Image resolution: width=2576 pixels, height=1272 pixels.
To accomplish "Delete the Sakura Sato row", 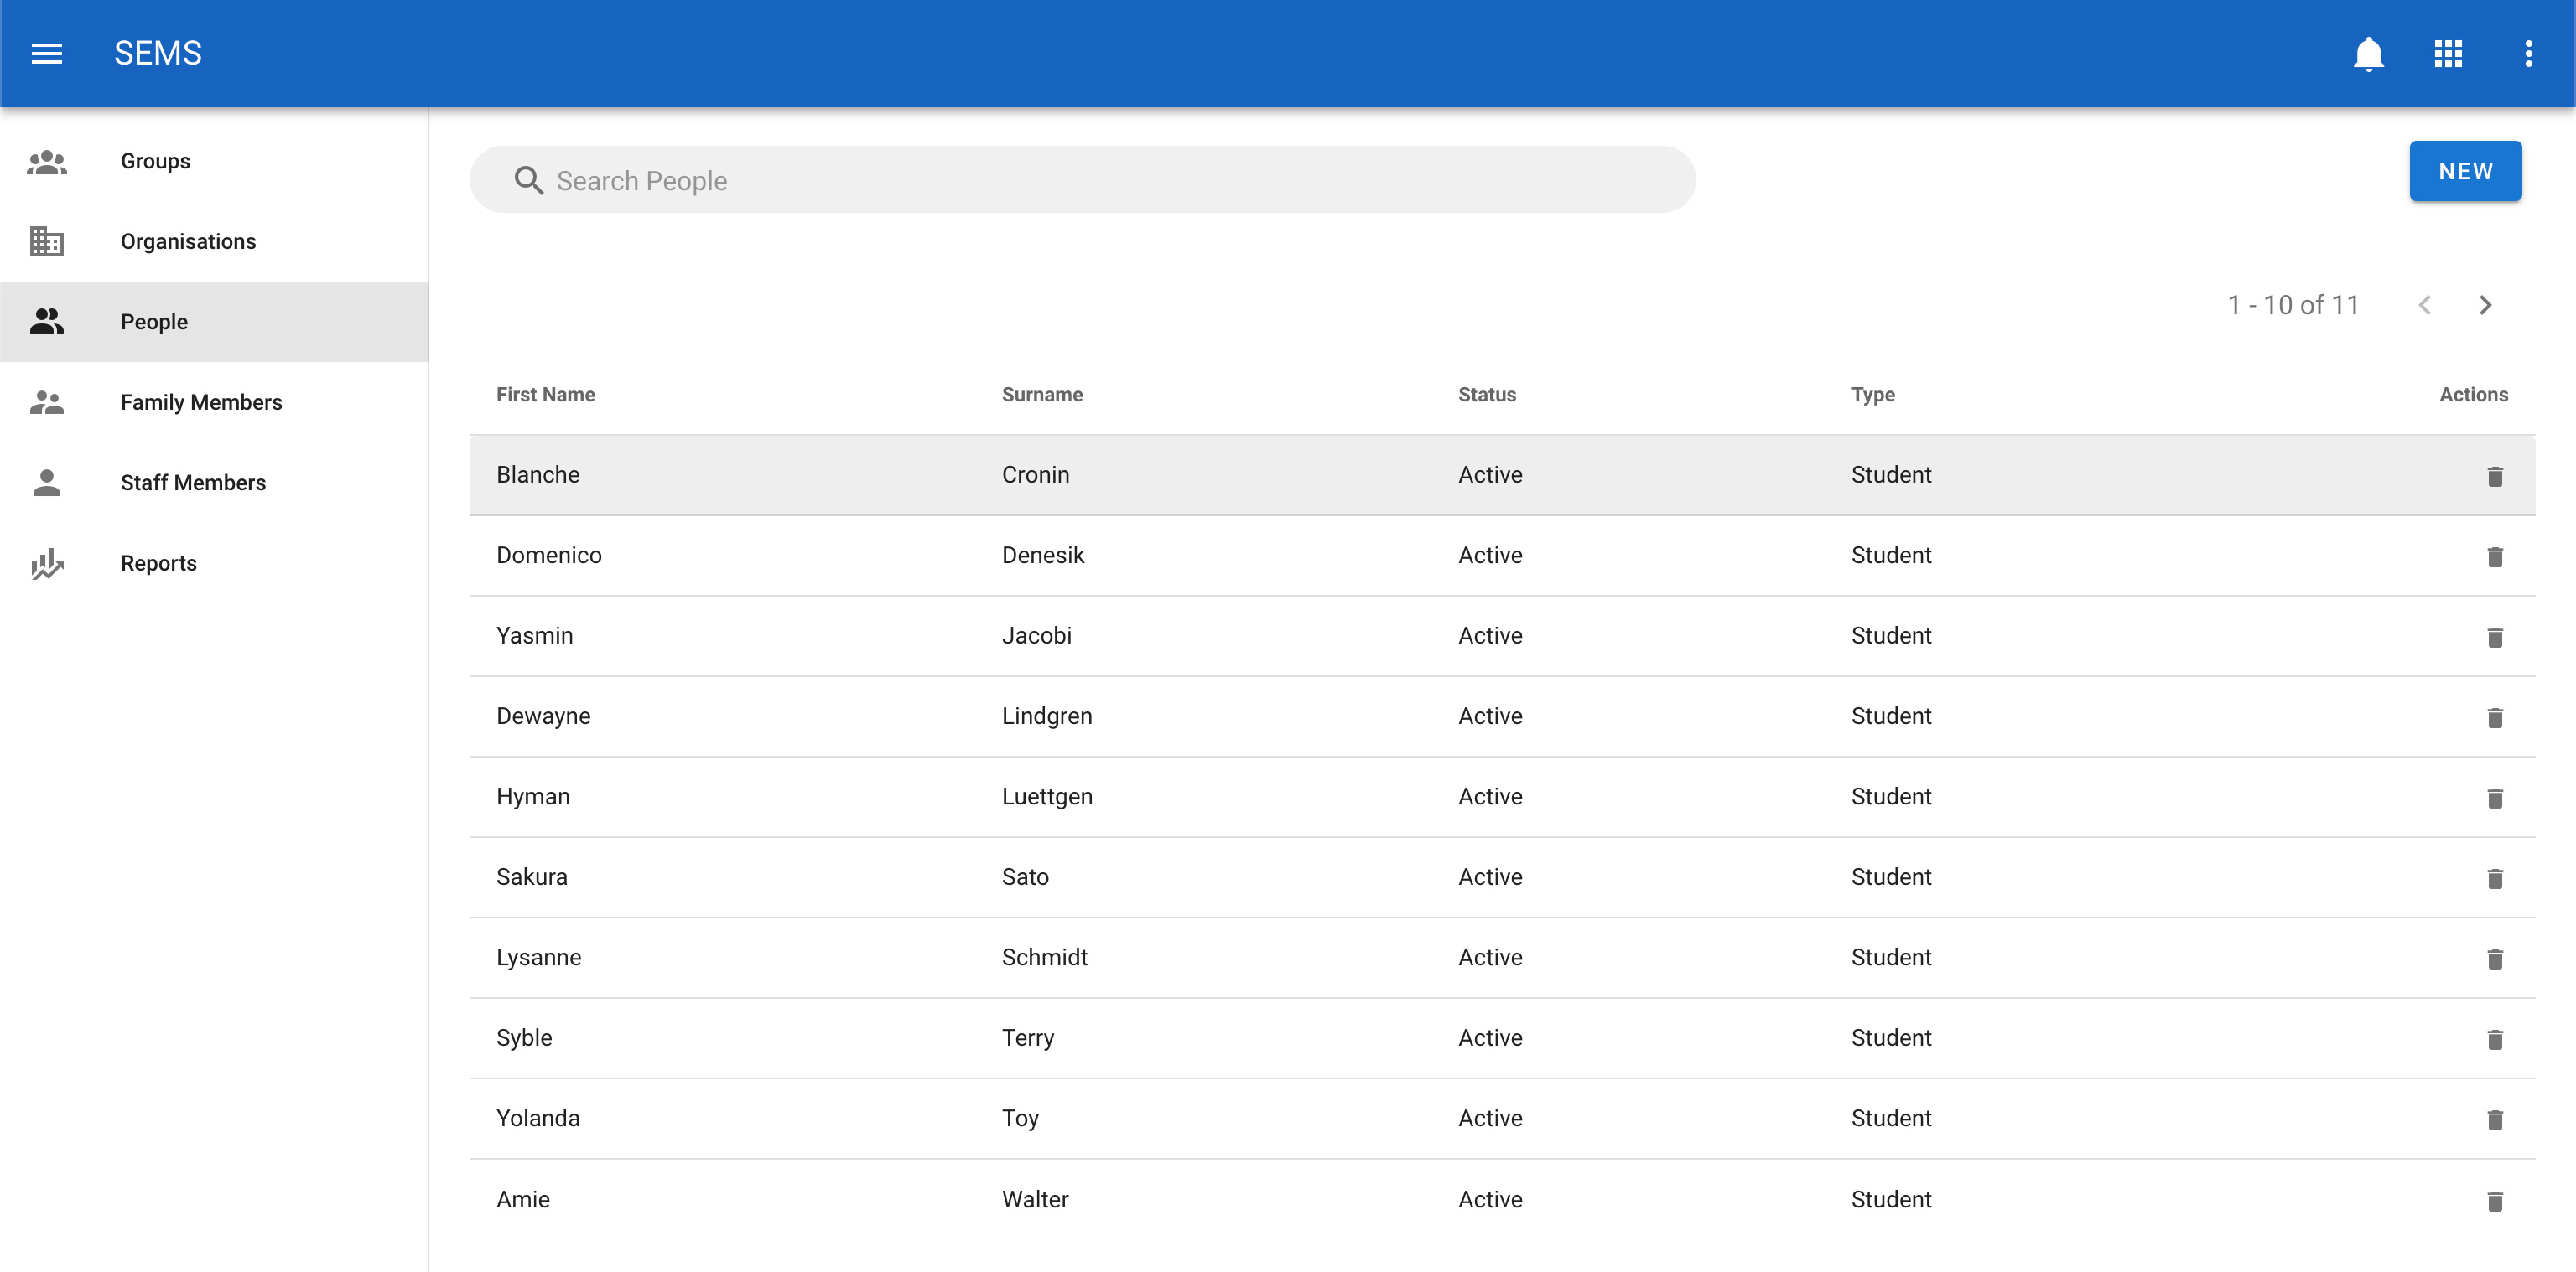I will (x=2494, y=878).
